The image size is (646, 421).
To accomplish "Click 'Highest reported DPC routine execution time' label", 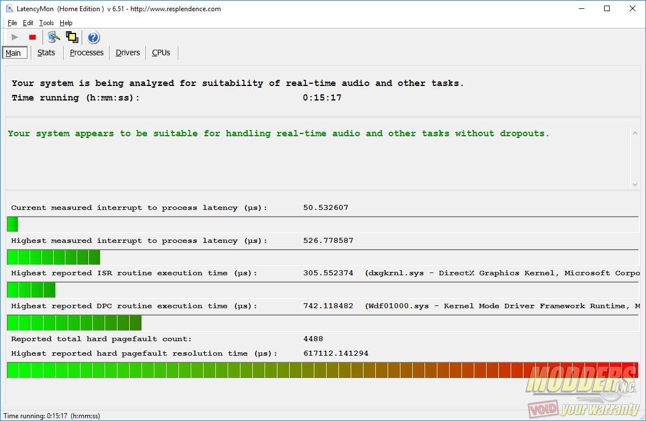I will pyautogui.click(x=134, y=306).
